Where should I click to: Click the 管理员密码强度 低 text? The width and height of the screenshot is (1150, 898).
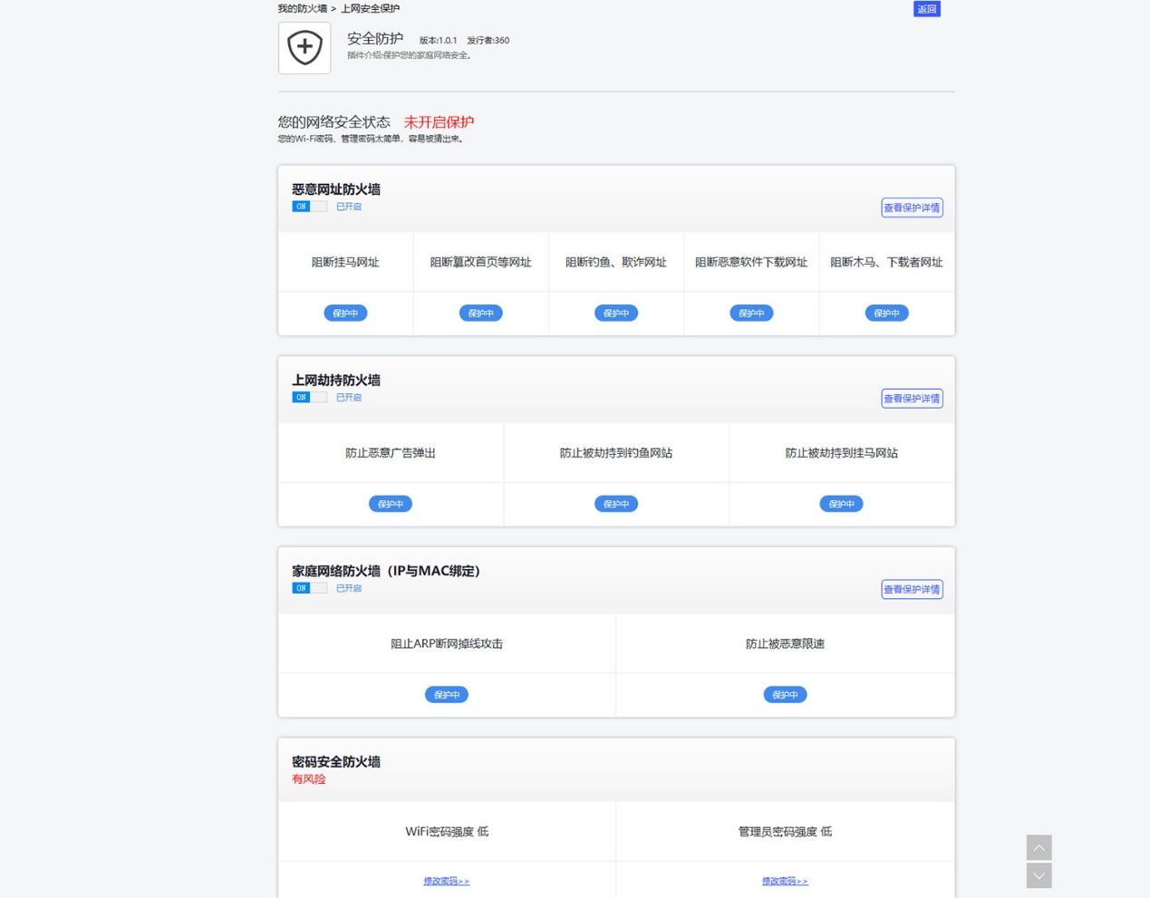tap(785, 832)
